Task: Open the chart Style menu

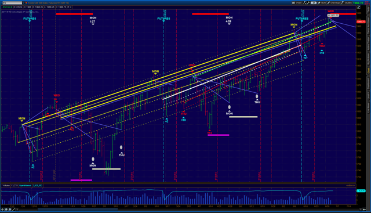Action: (x=322, y=3)
